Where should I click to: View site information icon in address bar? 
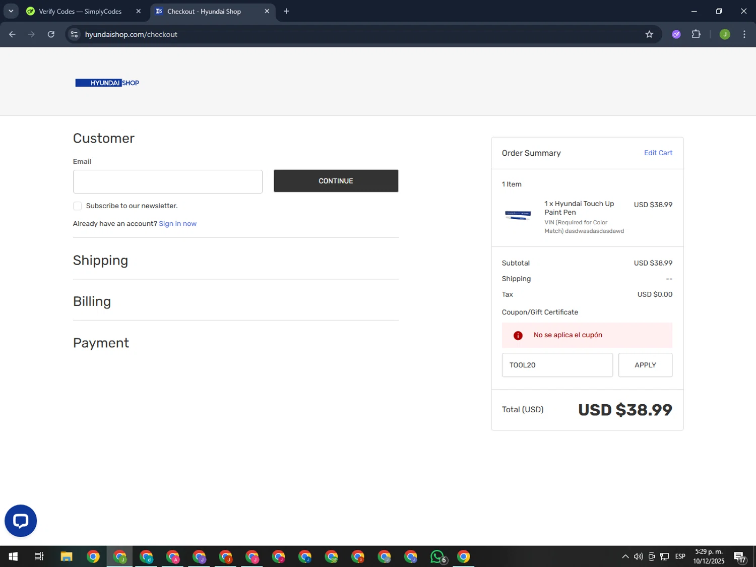74,34
